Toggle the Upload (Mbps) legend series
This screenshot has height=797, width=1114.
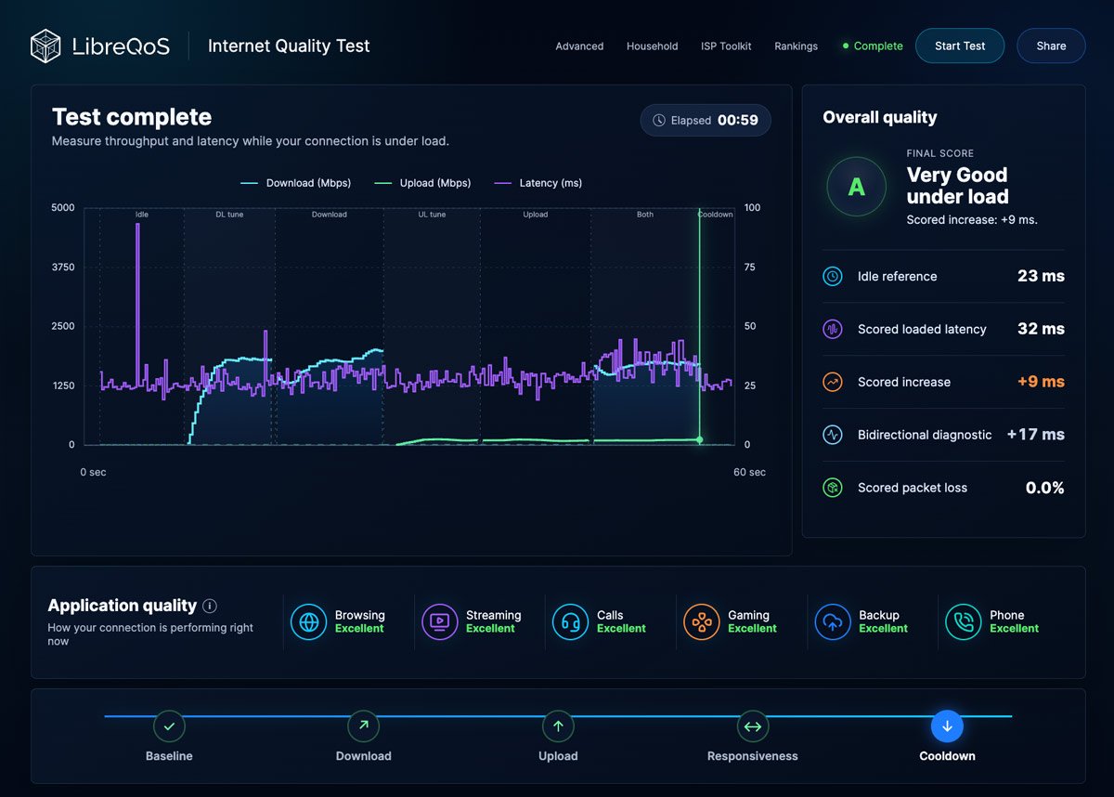point(422,183)
